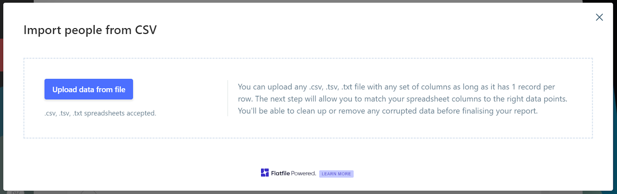Click the Flatfile logo icon

click(265, 173)
